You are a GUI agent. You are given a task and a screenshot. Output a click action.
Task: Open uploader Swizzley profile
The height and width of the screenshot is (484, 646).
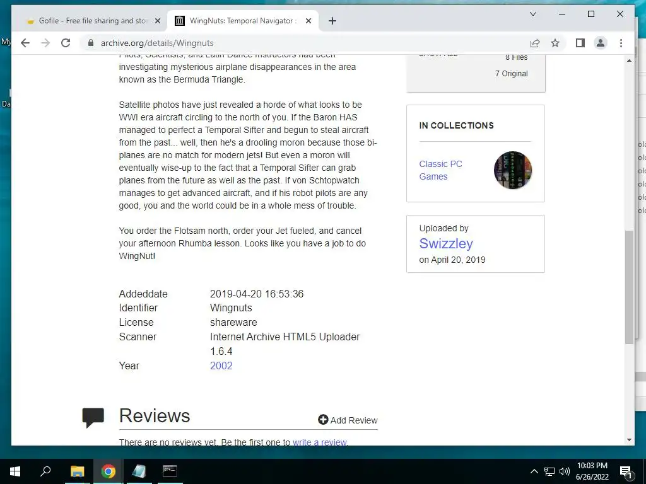(x=446, y=243)
